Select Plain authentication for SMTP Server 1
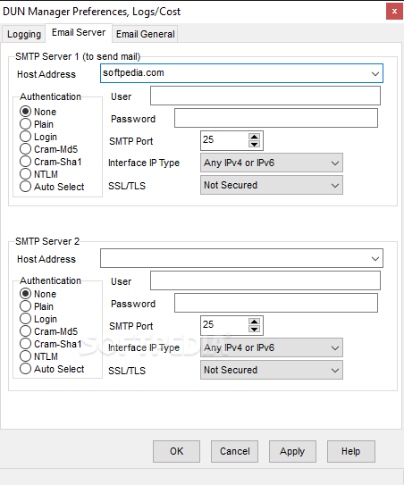 pyautogui.click(x=37, y=124)
